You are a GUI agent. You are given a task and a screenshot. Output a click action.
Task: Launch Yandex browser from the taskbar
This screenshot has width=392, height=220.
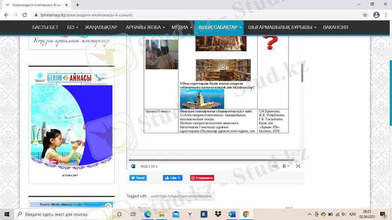click(190, 214)
